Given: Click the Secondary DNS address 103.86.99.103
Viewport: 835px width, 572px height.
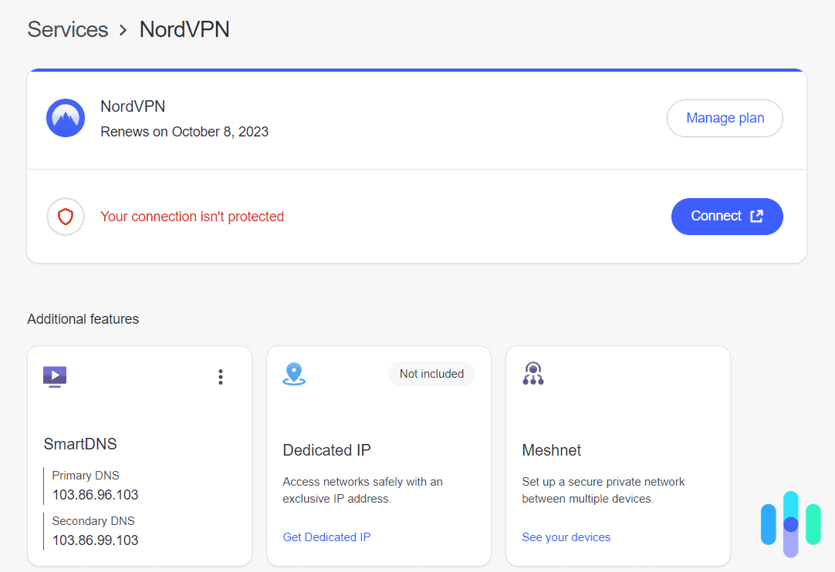Looking at the screenshot, I should click(94, 540).
